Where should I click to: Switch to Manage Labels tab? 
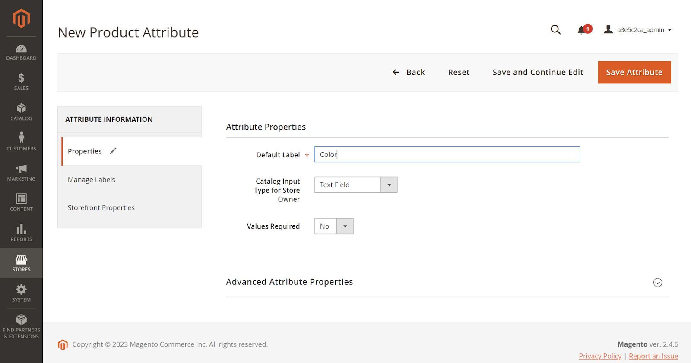(x=92, y=180)
